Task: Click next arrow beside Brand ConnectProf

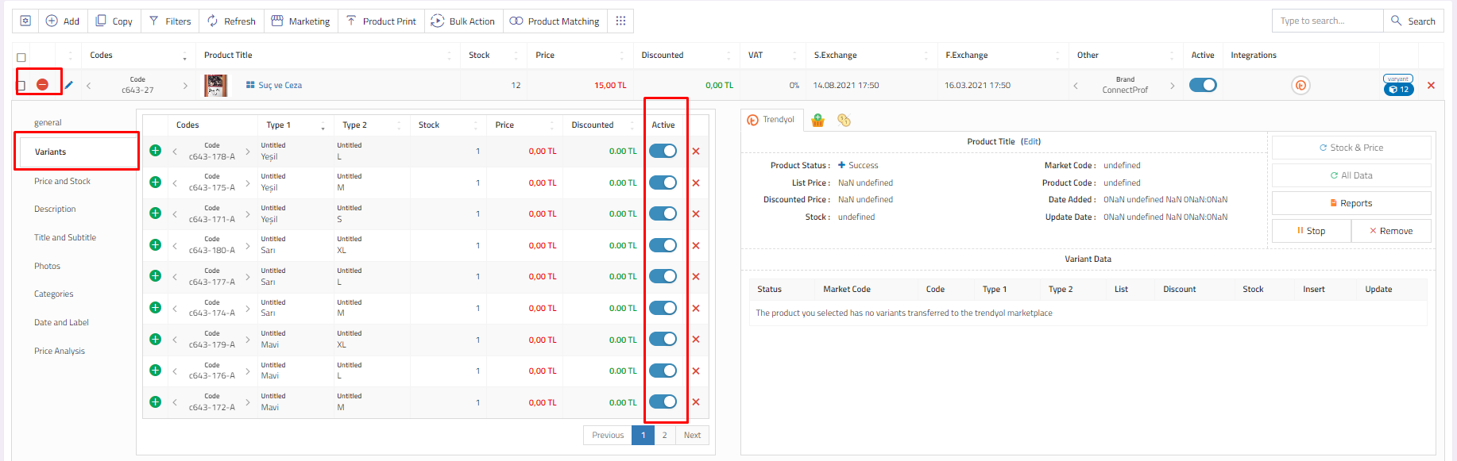Action: coord(1172,86)
